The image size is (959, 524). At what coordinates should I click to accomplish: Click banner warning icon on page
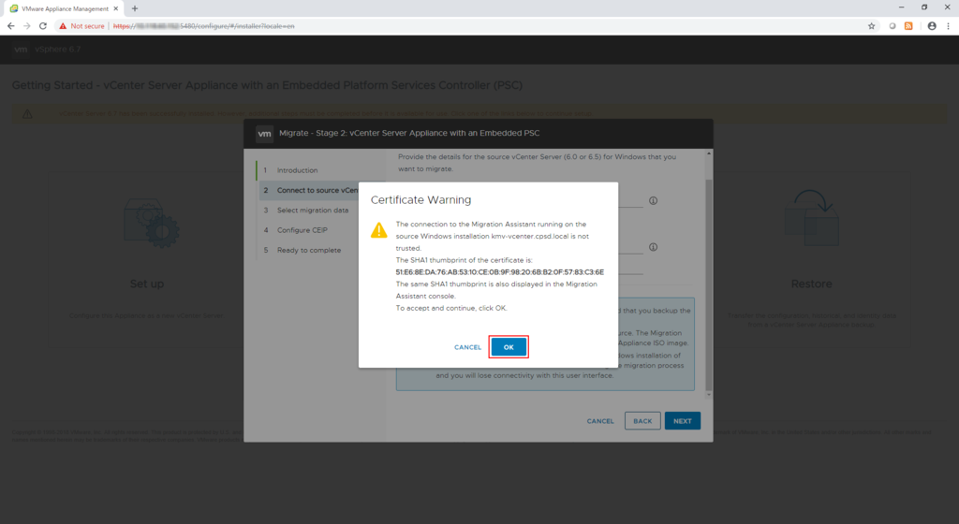pyautogui.click(x=27, y=114)
